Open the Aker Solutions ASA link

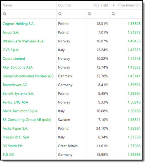point(18,67)
